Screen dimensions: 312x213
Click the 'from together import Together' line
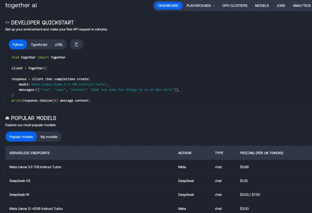click(x=39, y=57)
